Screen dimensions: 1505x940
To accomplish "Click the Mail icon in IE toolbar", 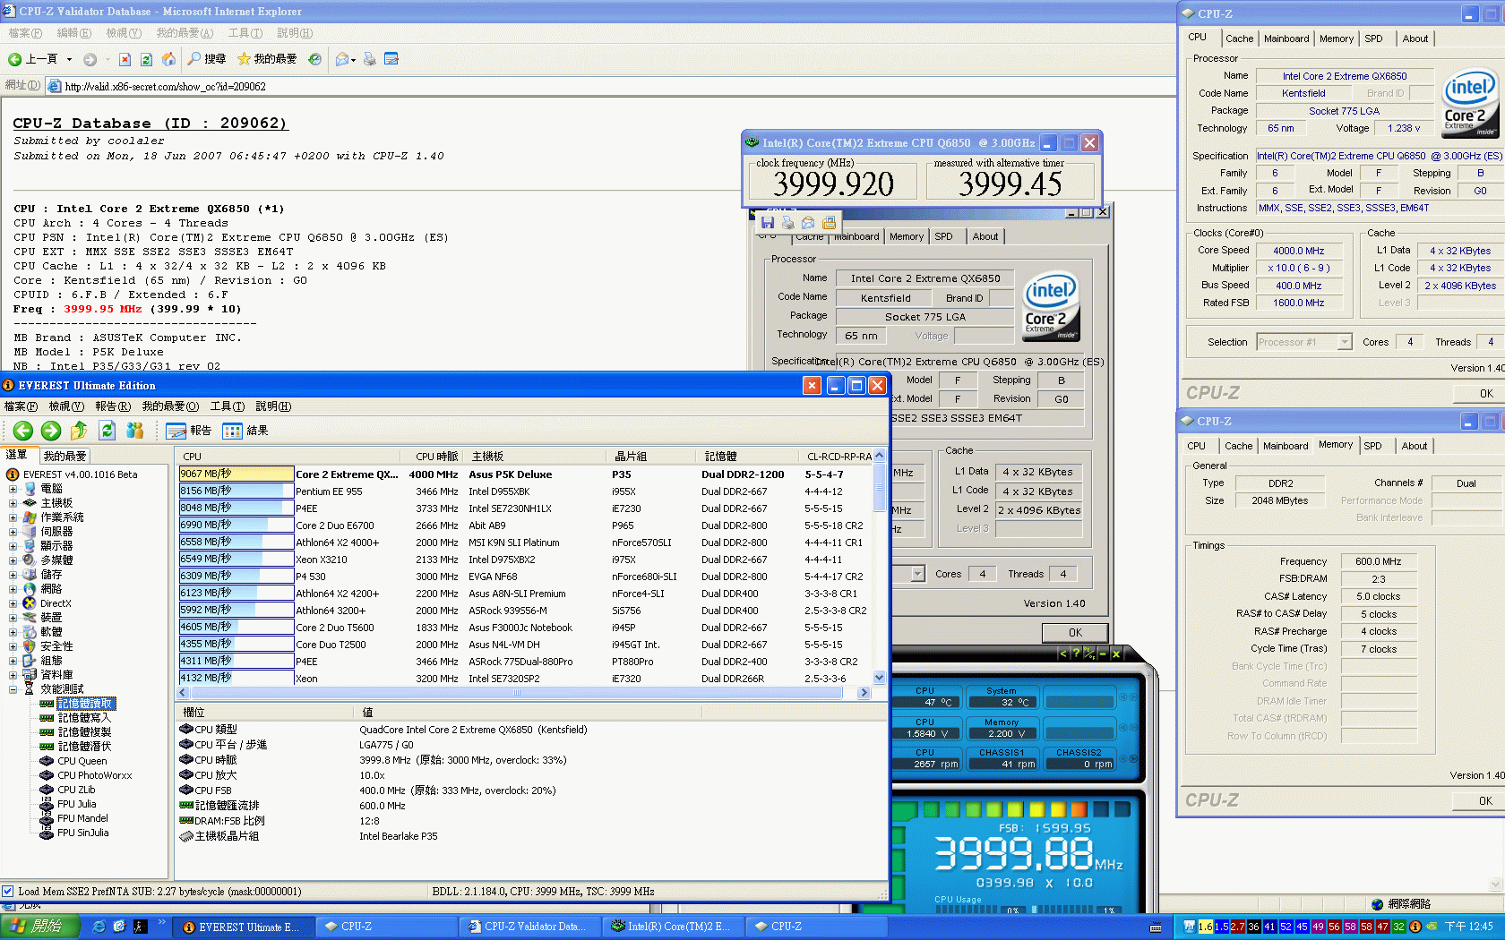I will point(342,59).
